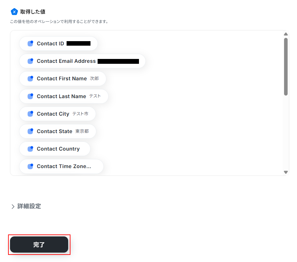Click the テスト last name value

tap(95, 96)
